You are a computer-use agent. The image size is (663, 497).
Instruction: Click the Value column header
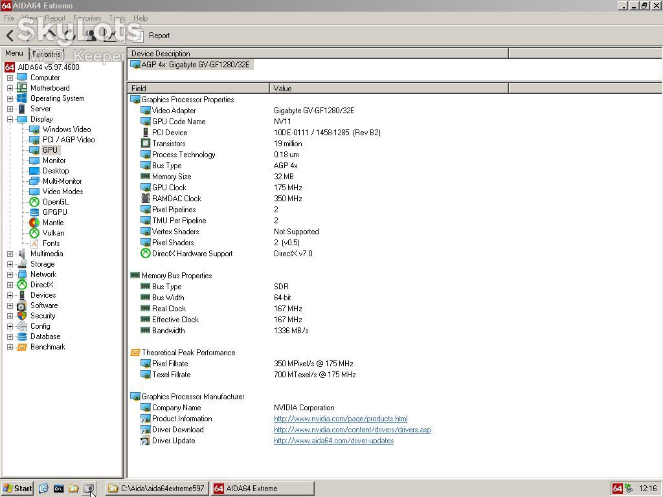[389, 88]
